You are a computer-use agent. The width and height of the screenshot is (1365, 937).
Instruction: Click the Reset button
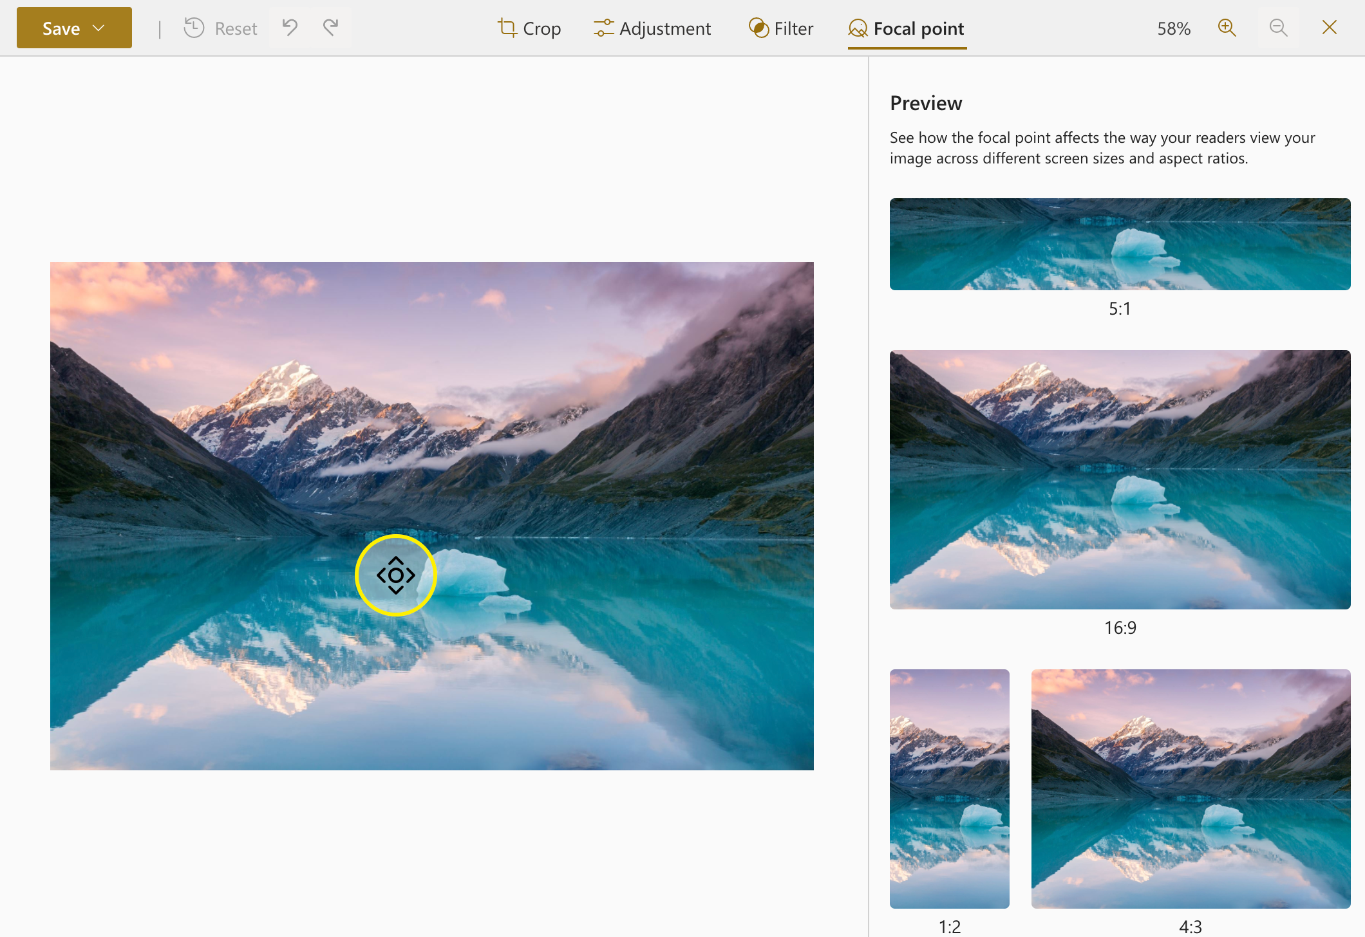pos(222,28)
